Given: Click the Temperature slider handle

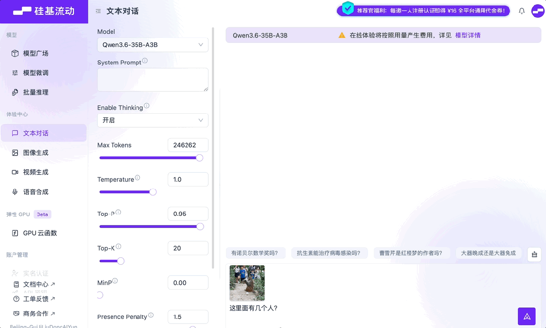Looking at the screenshot, I should tap(153, 192).
